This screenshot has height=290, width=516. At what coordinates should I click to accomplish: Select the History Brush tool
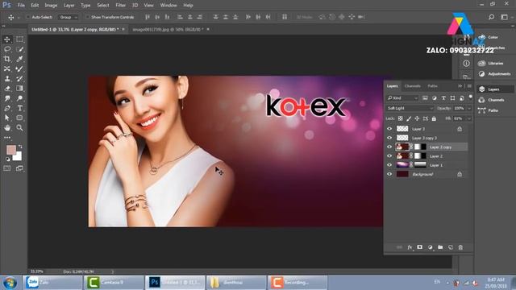tap(19, 79)
